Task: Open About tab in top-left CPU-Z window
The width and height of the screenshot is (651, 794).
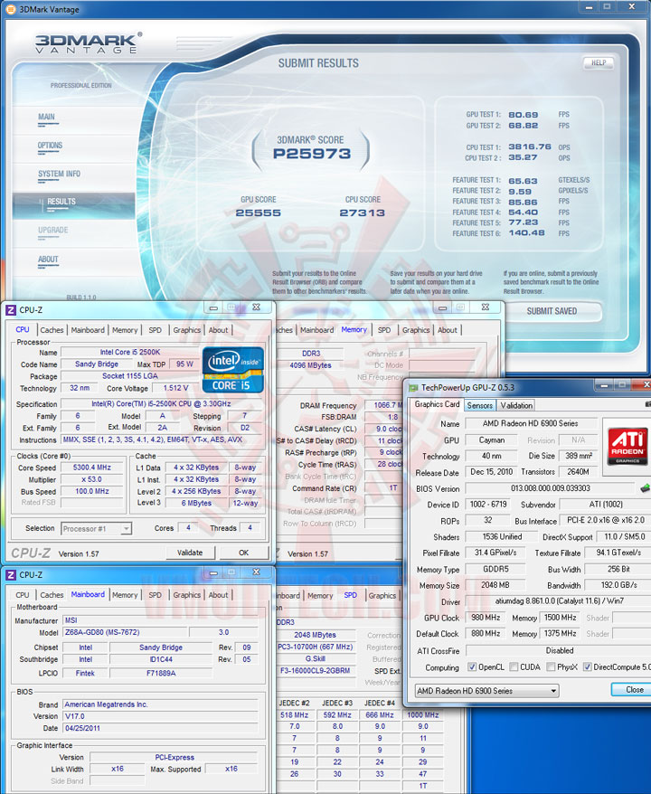Action: tap(218, 330)
